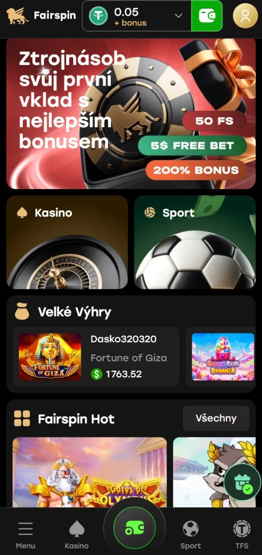Click the Všechny button
The width and height of the screenshot is (262, 555).
coord(216,418)
